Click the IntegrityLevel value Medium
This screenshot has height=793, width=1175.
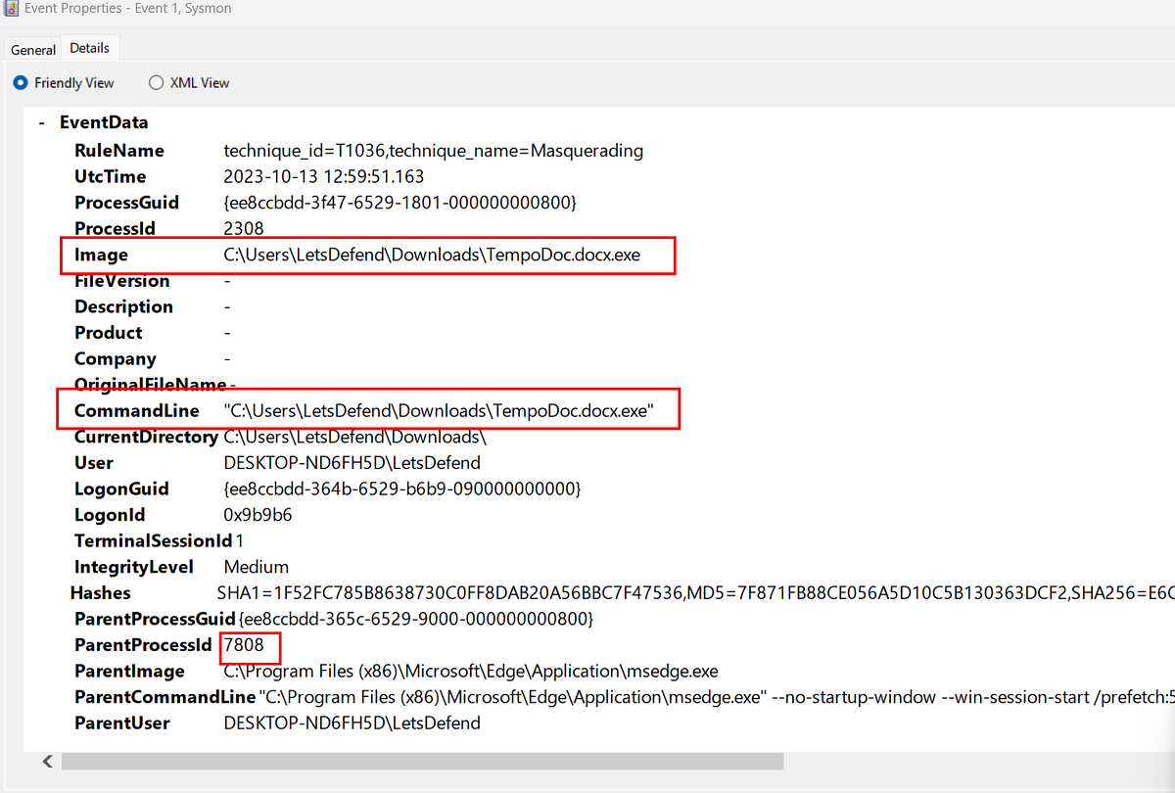[x=256, y=566]
